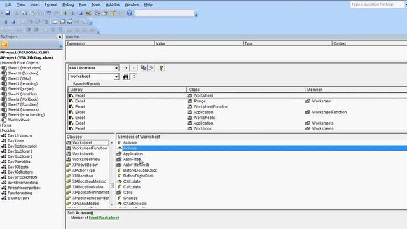
Task: Click the Break (pause) icon in the top toolbar
Action: (x=73, y=13)
